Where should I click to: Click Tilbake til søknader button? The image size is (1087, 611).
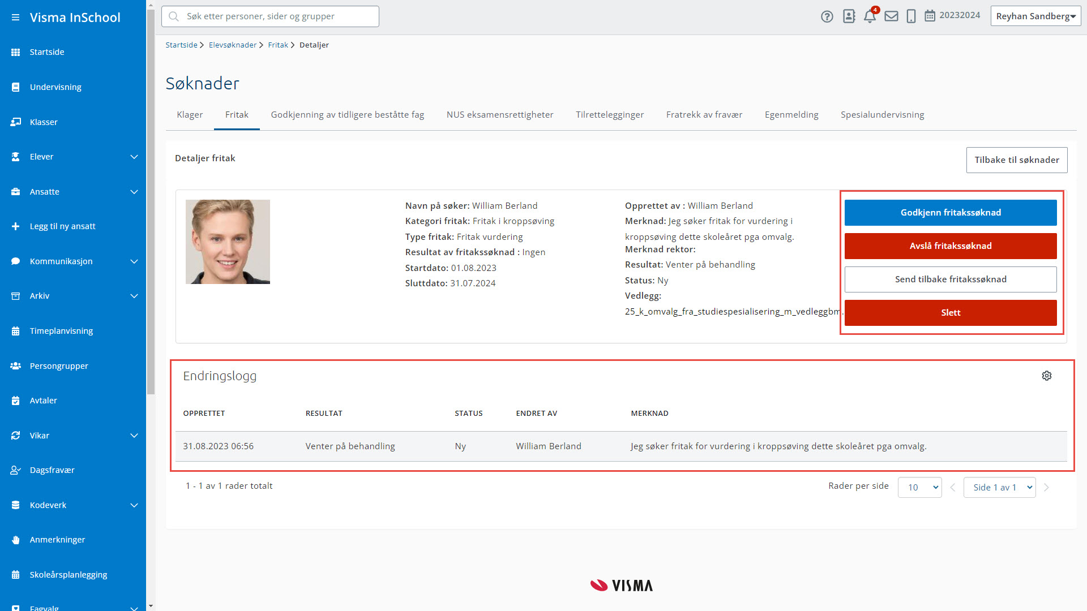1017,160
